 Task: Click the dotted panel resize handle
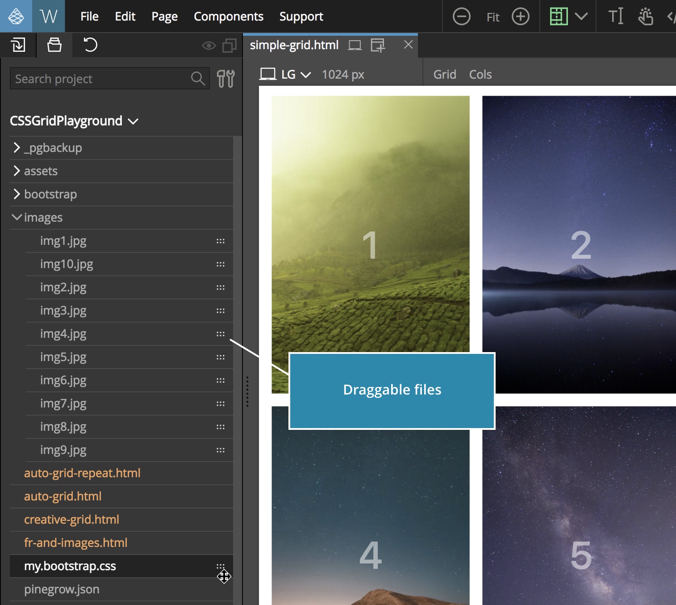pos(247,391)
